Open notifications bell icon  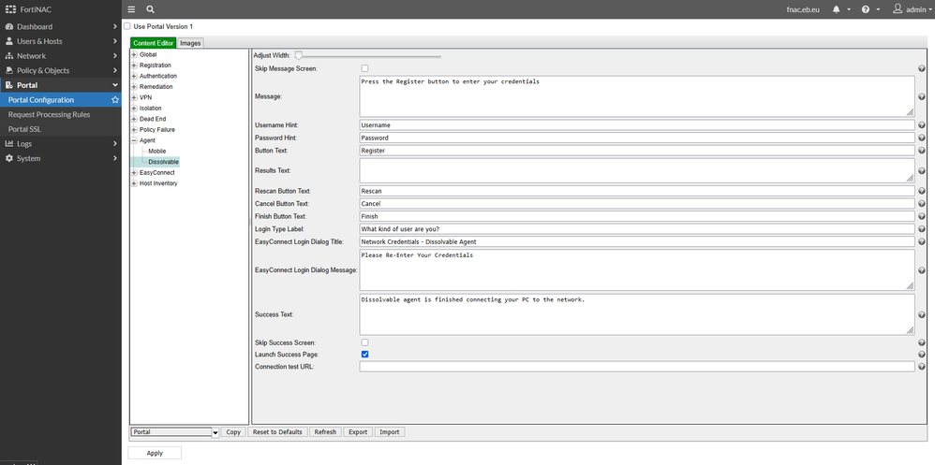coord(836,9)
